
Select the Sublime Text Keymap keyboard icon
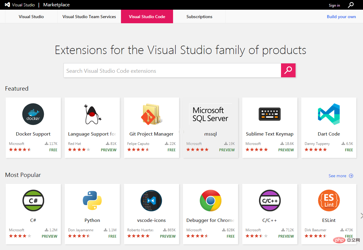[x=270, y=114]
